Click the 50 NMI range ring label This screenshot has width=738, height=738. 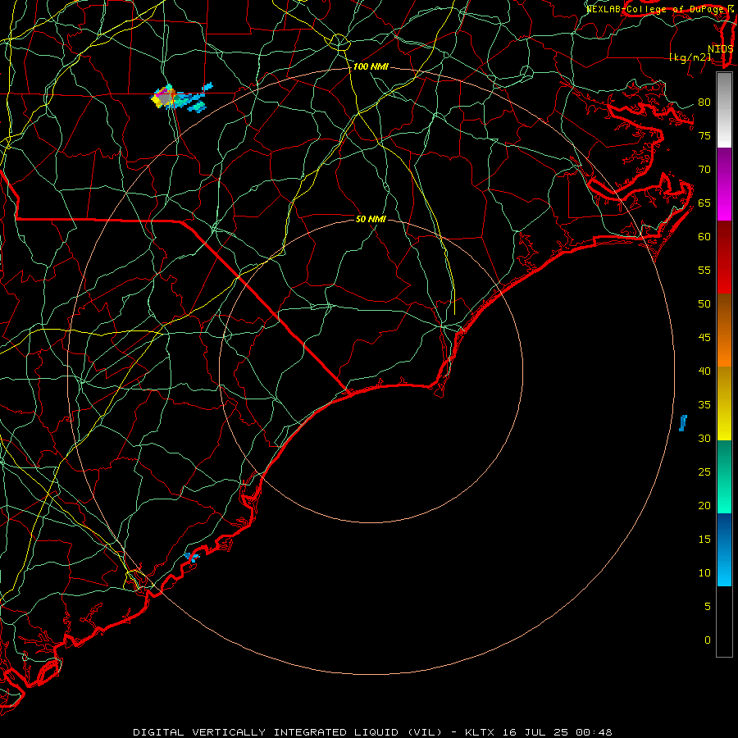click(371, 219)
